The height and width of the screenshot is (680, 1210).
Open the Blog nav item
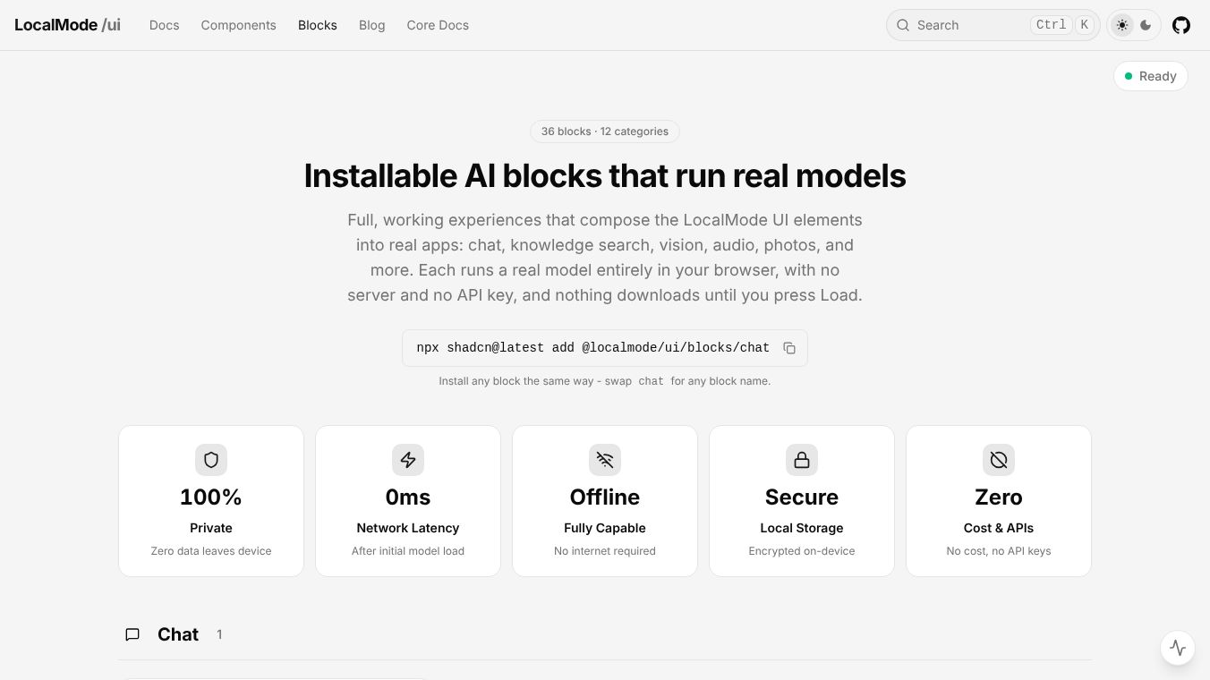pyautogui.click(x=371, y=25)
